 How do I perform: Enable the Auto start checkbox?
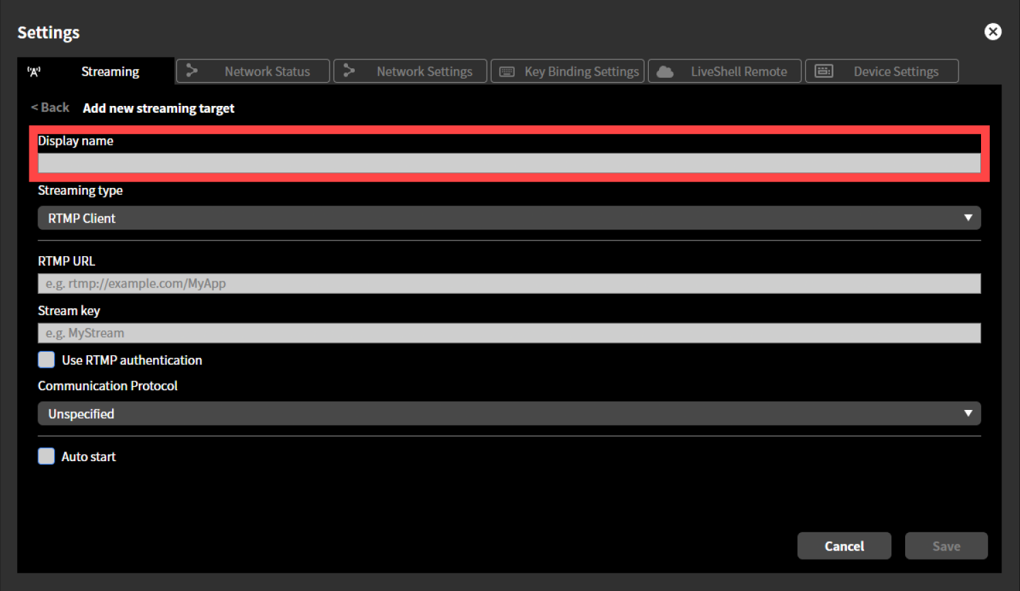click(46, 456)
